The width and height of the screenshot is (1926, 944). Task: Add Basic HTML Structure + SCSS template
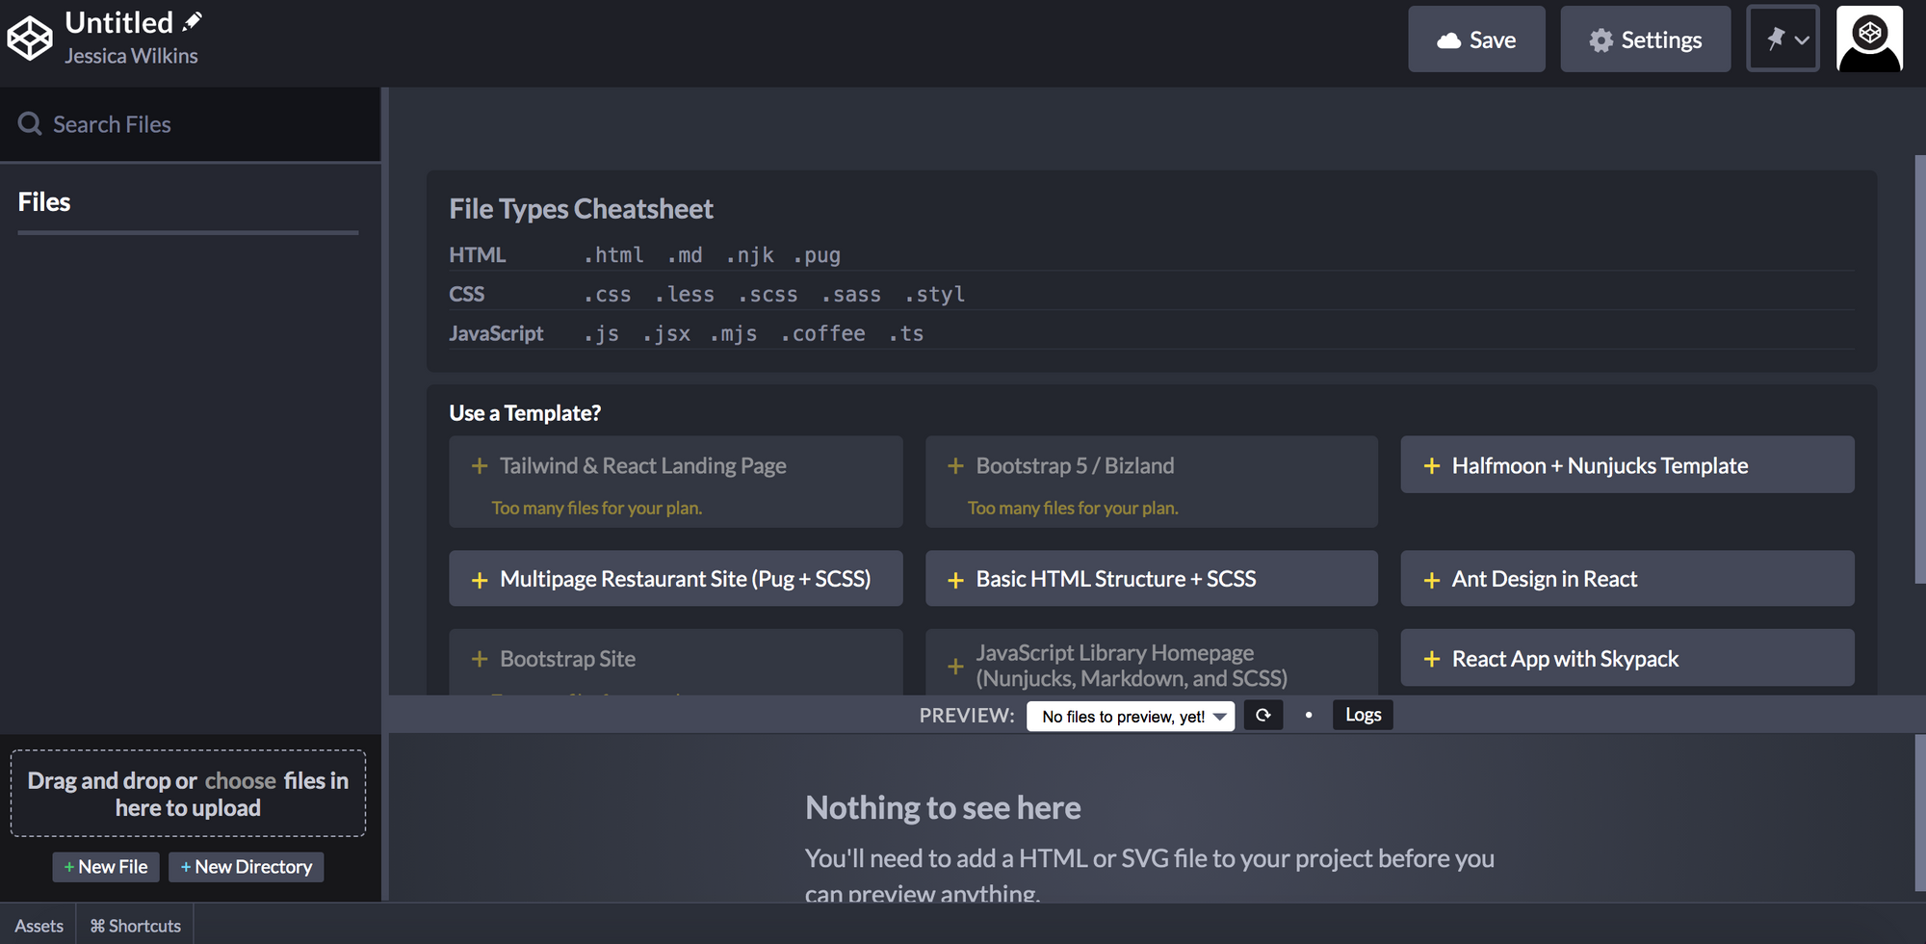click(1151, 579)
